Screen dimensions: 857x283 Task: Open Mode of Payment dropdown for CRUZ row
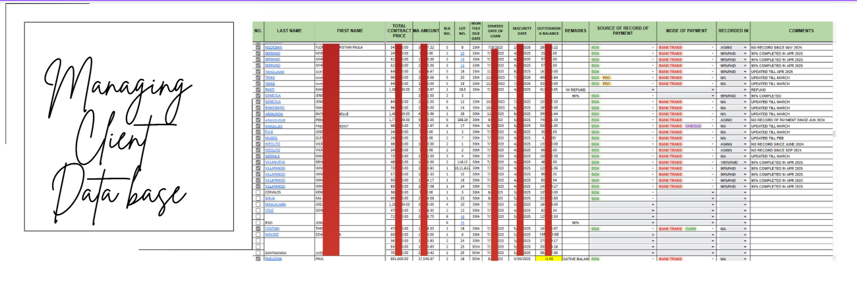[x=713, y=211]
